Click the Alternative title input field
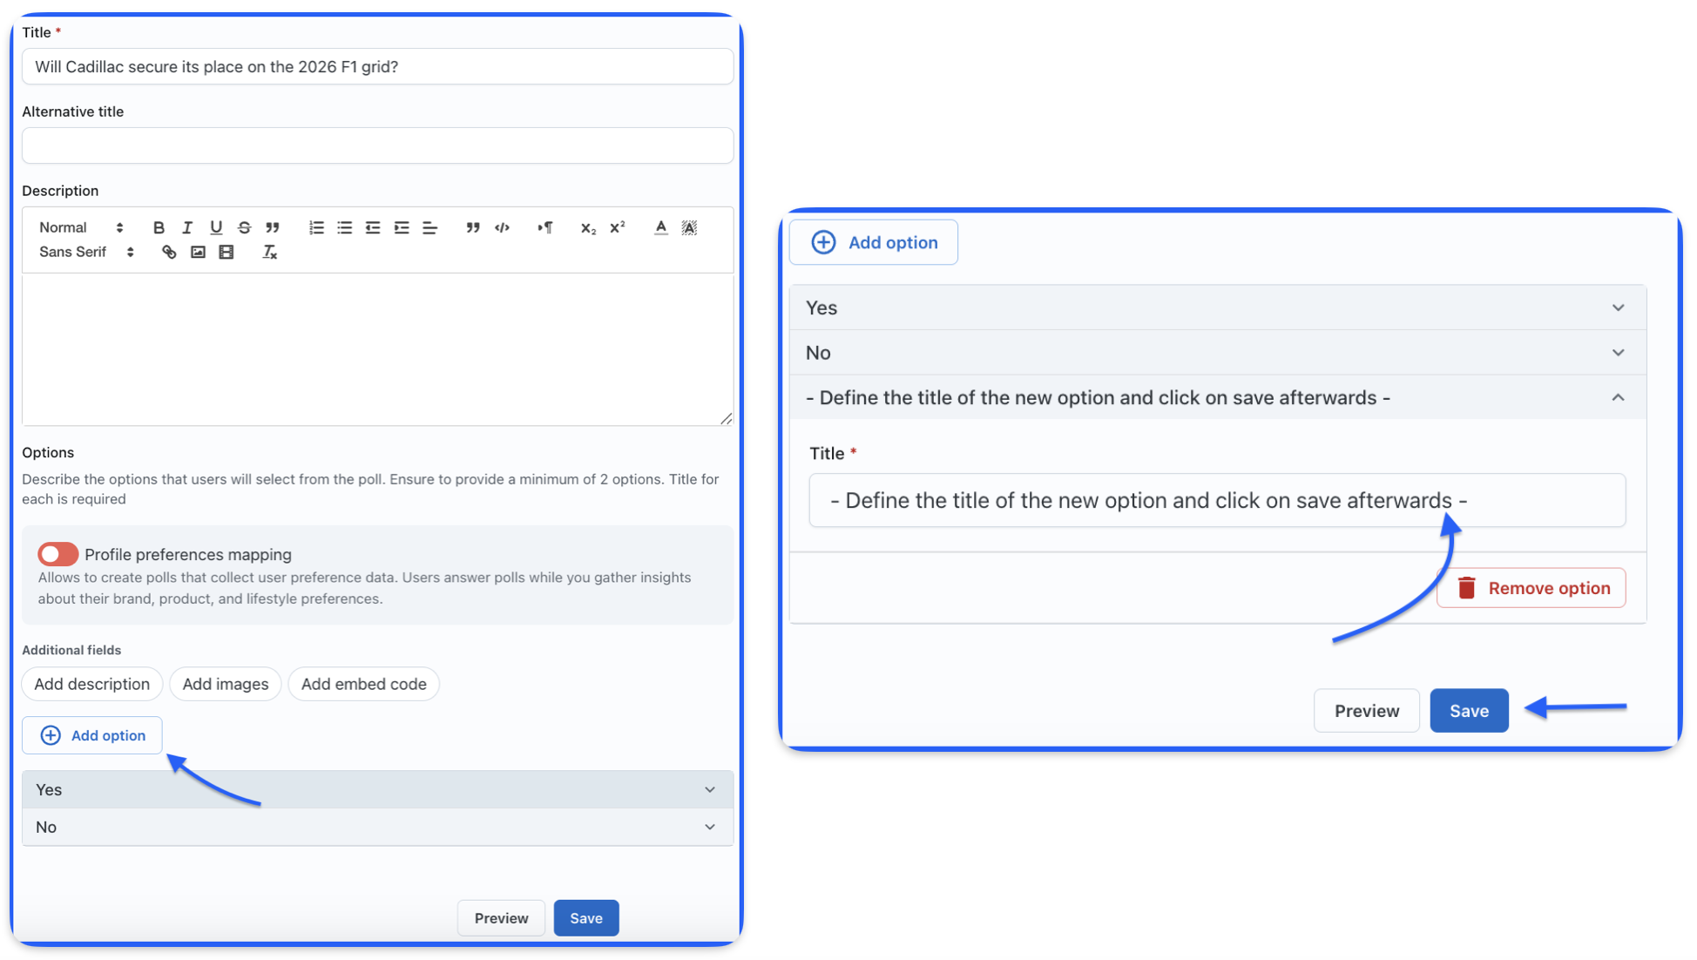This screenshot has width=1697, height=960. pos(377,145)
